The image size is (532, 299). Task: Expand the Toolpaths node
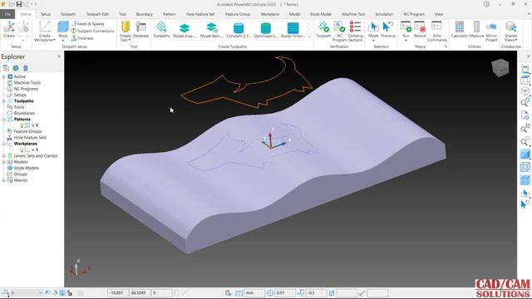point(3,101)
